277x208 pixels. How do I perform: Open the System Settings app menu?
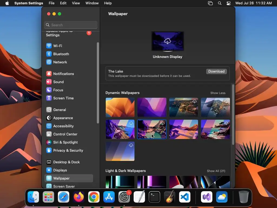29,3
